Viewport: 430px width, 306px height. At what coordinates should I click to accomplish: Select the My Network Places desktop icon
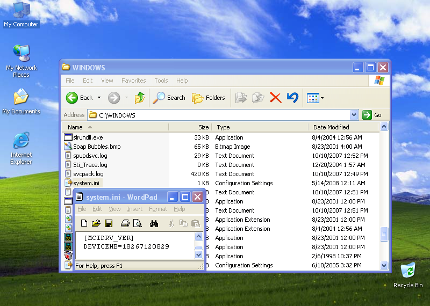pyautogui.click(x=21, y=61)
